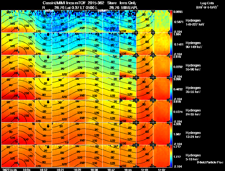Select the 'Hydrogen 90-149 keV' label
This screenshot has width=225, height=171.
tap(194, 45)
